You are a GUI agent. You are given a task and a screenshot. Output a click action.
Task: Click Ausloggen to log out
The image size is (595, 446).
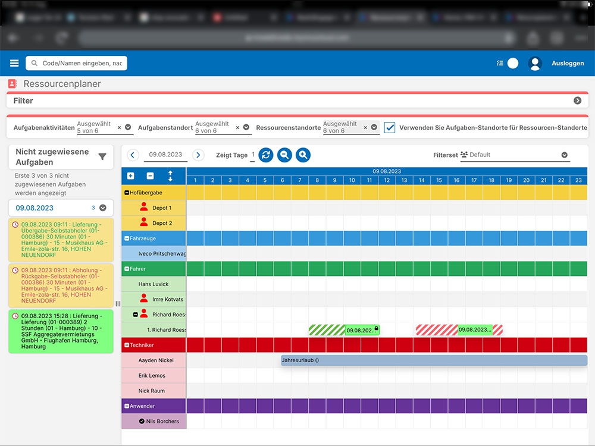click(x=568, y=64)
